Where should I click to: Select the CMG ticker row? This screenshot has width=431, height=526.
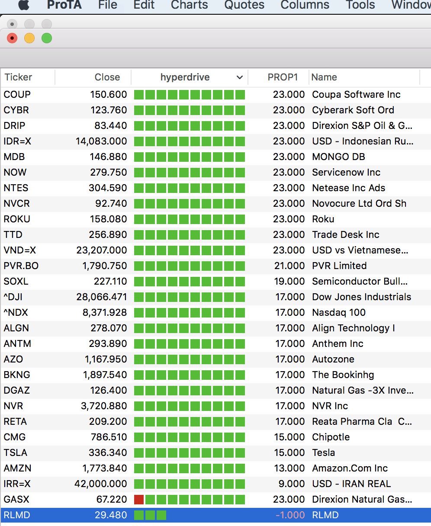point(215,437)
